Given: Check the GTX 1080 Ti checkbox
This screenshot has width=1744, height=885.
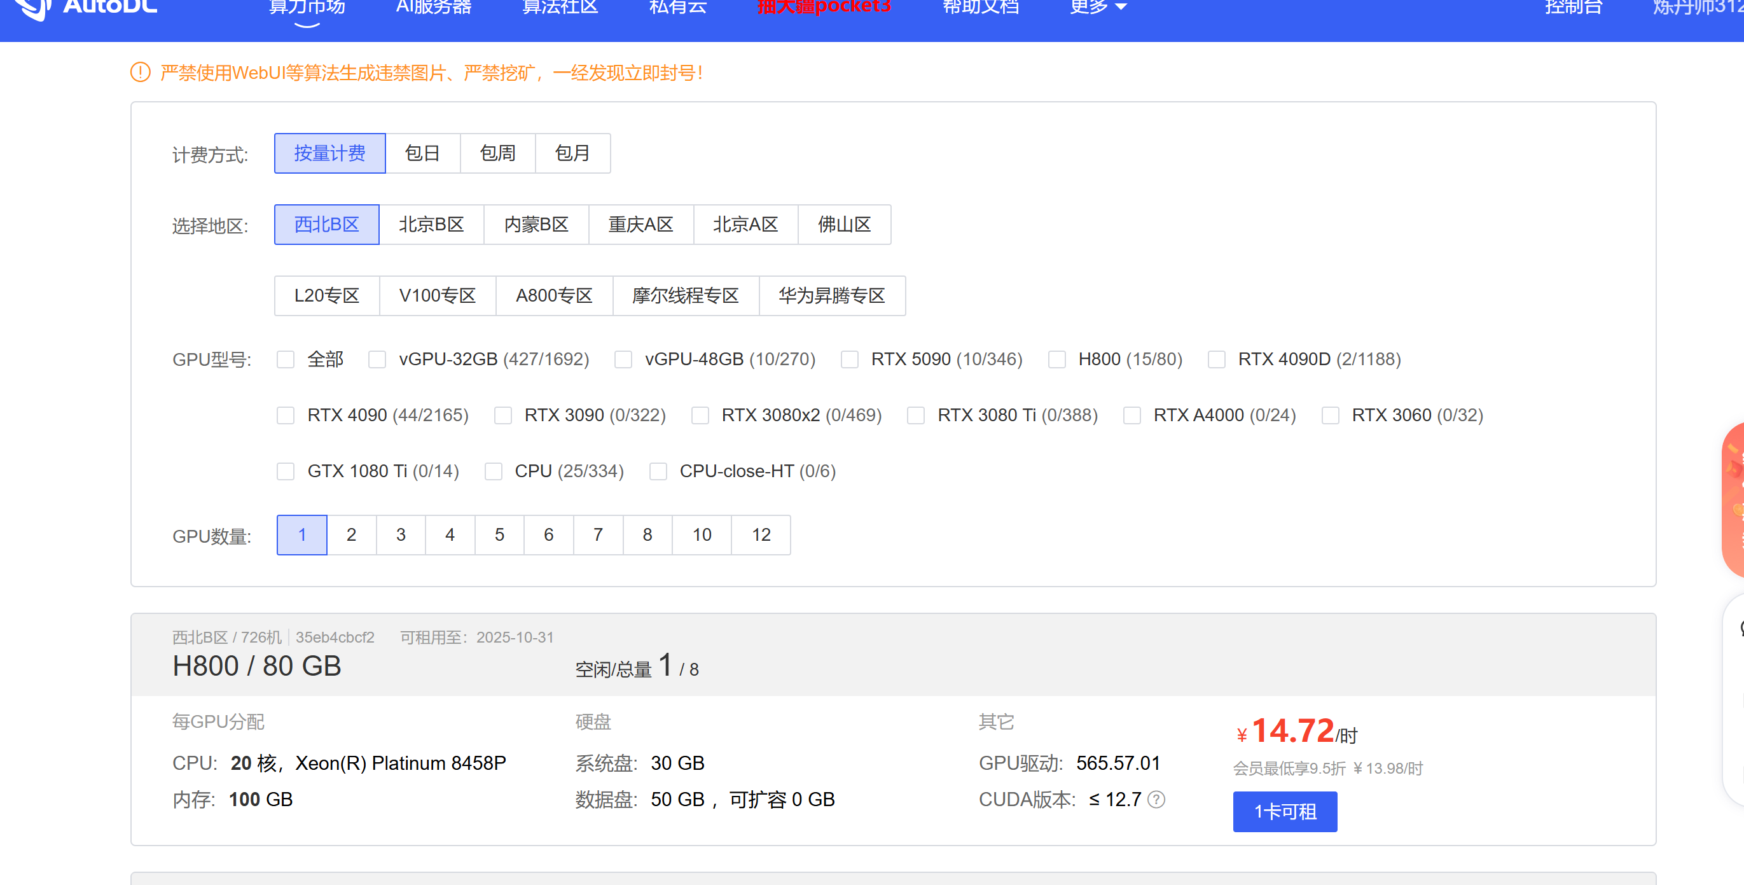Looking at the screenshot, I should (x=286, y=471).
